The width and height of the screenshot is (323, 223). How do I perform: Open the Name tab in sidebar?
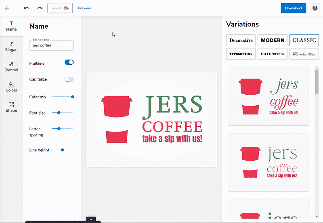click(11, 26)
